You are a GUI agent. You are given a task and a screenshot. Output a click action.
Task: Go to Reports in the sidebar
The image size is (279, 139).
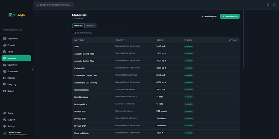click(x=16, y=78)
